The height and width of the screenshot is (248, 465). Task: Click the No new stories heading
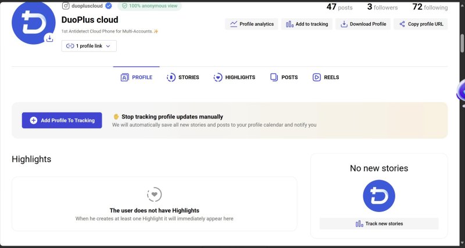tap(379, 168)
